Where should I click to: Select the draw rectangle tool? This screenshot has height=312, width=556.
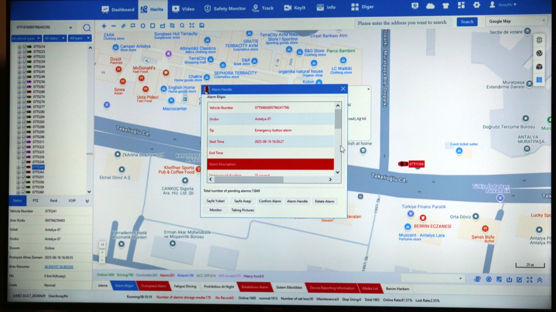pyautogui.click(x=152, y=26)
